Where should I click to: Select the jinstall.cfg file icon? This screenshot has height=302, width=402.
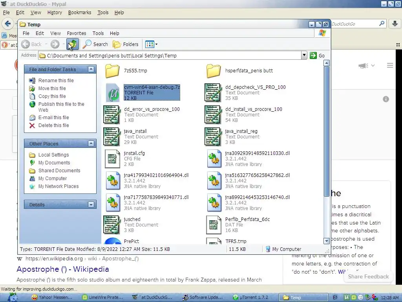[x=112, y=159]
